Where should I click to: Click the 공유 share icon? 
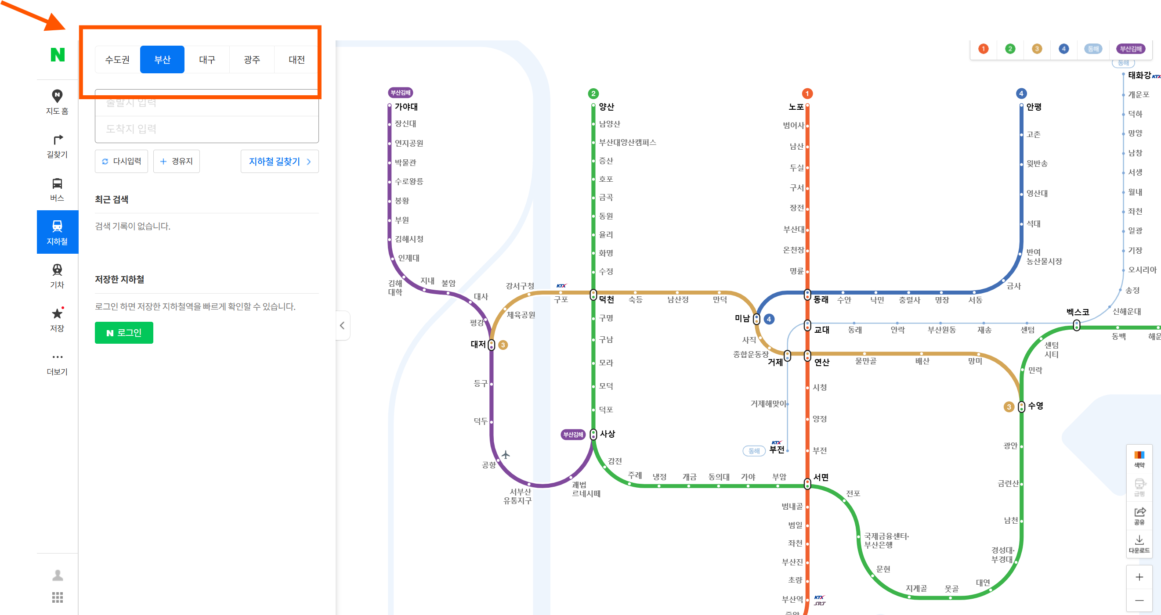(x=1139, y=515)
